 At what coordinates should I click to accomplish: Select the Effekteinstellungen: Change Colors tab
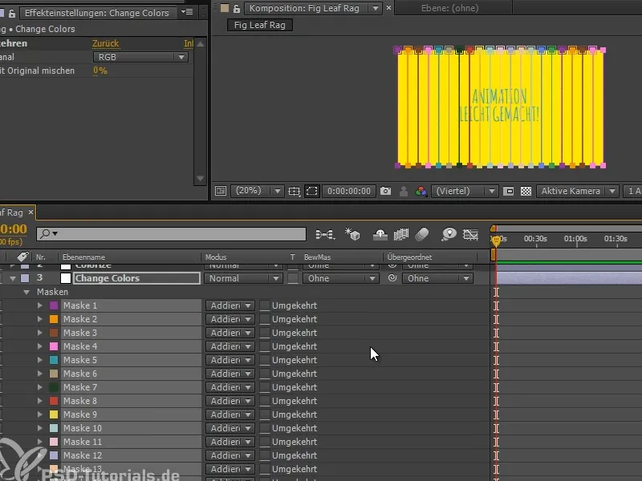(96, 13)
